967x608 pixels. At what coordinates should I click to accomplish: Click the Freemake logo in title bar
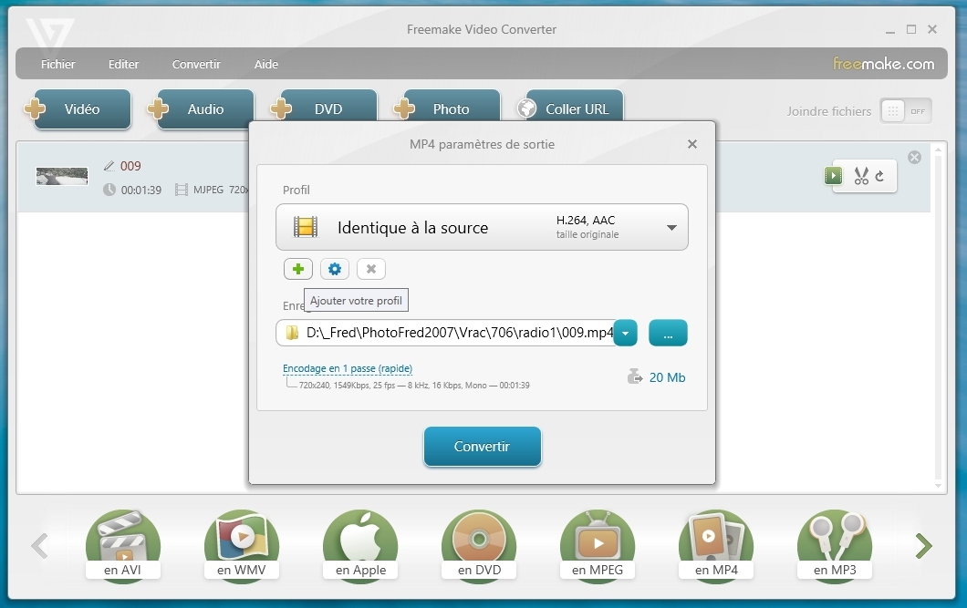[50, 33]
